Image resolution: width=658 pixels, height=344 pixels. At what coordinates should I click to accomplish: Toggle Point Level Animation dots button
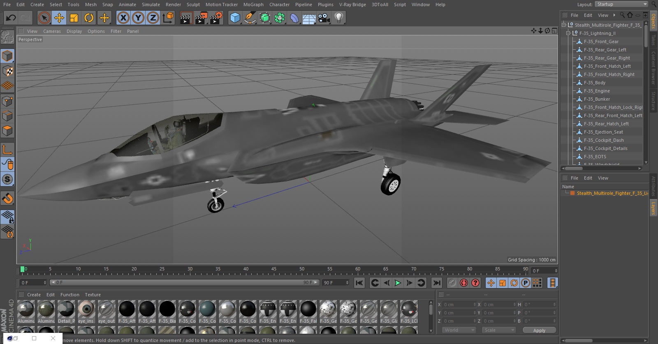coord(537,283)
